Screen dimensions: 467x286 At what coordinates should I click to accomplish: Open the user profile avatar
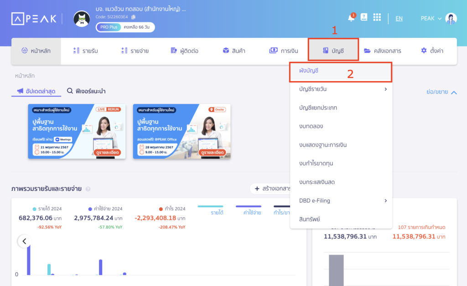(451, 18)
